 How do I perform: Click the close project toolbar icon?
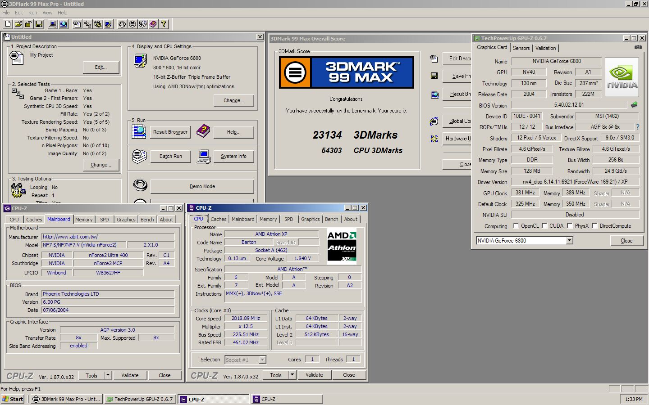[x=28, y=24]
